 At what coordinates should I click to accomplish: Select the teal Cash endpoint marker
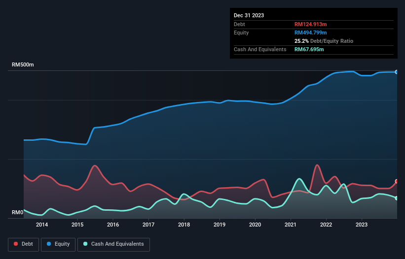coord(397,198)
